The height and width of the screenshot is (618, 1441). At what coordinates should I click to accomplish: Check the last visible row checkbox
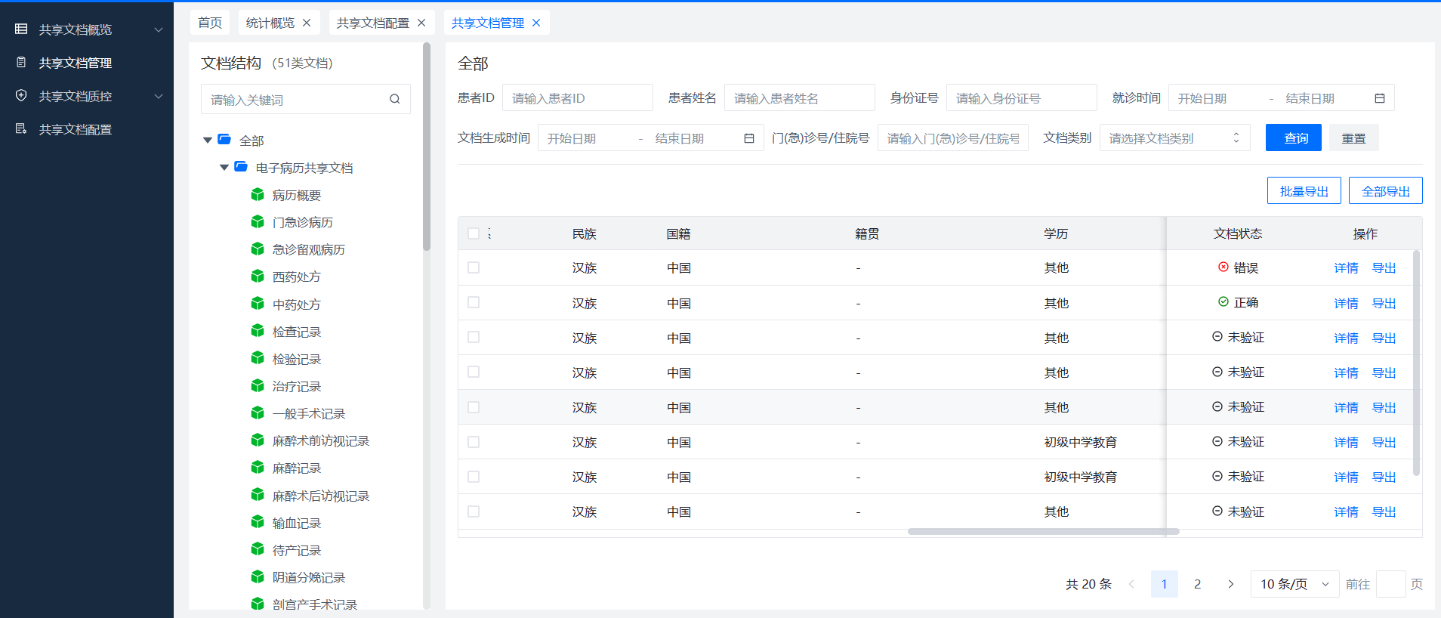pyautogui.click(x=474, y=511)
